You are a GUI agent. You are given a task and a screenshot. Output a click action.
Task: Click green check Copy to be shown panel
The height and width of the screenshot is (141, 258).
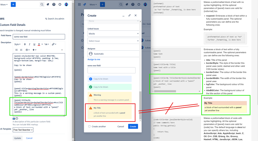click(110, 87)
